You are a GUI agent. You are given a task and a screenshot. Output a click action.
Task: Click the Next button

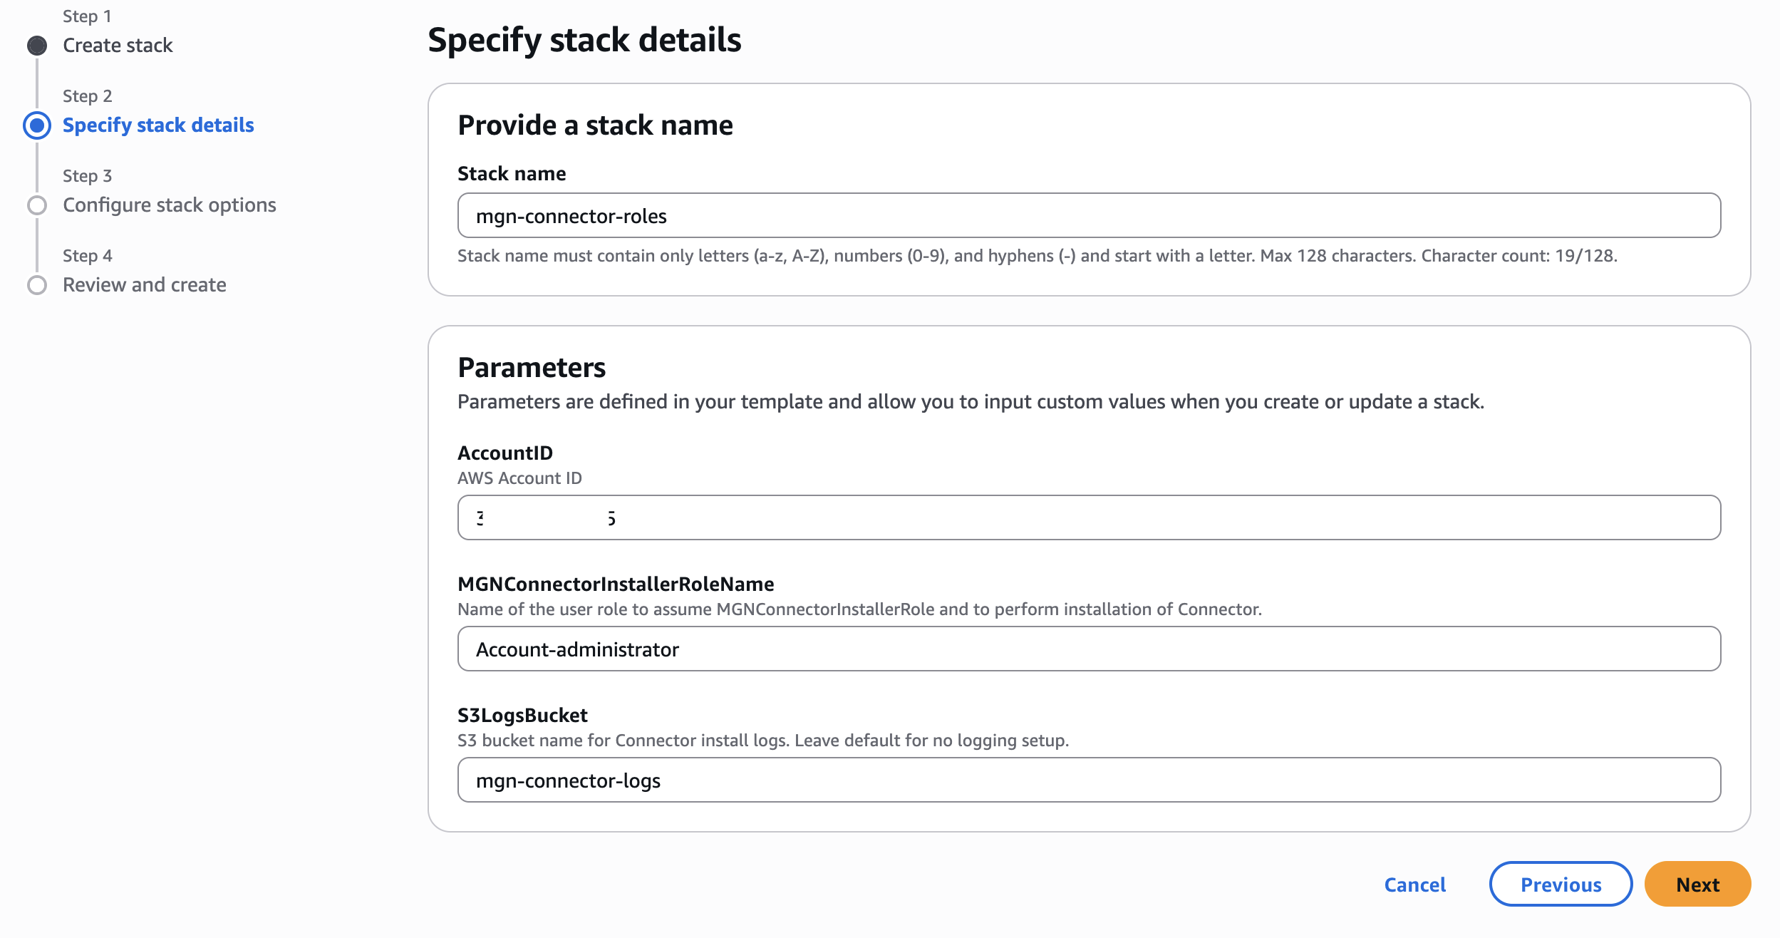(x=1697, y=884)
